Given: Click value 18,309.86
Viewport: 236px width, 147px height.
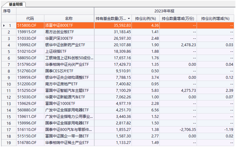Looking at the screenshot, I should pyautogui.click(x=122, y=51).
